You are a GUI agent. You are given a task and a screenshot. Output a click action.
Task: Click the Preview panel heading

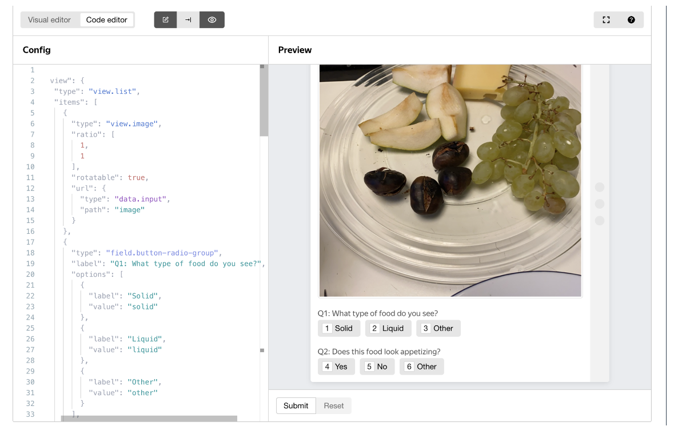pos(295,50)
